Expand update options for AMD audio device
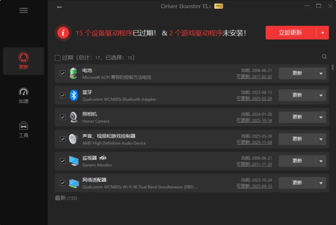Screen dimensions: 336x225 pyautogui.click(x=321, y=139)
